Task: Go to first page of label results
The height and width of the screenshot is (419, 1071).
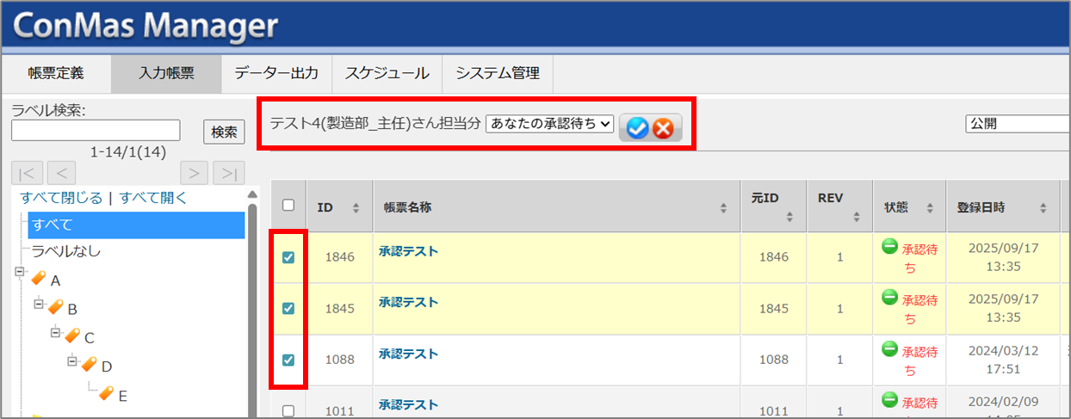Action: pos(28,173)
